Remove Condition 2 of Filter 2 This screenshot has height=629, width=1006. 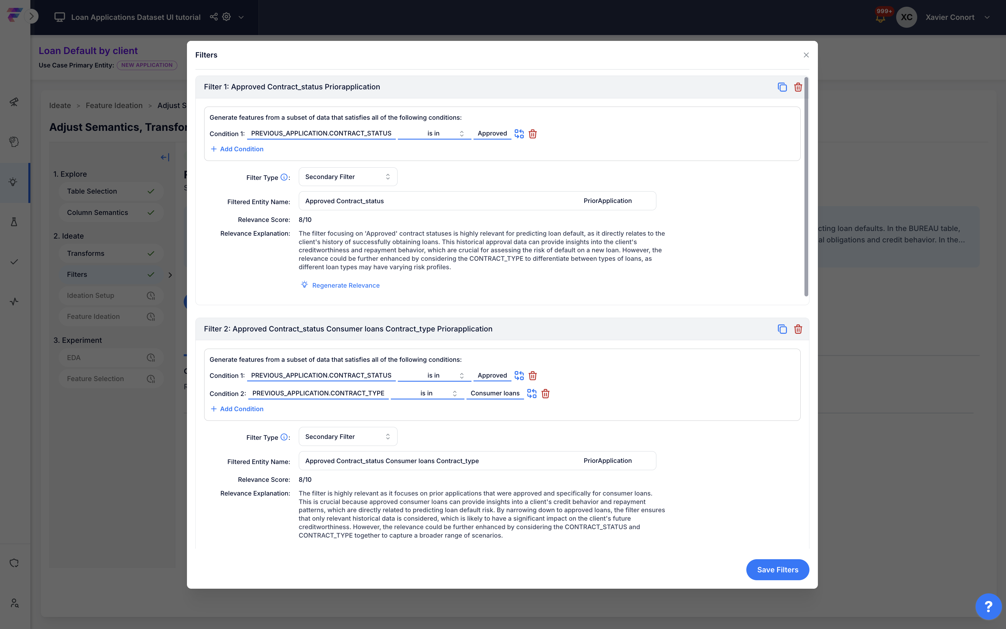545,394
